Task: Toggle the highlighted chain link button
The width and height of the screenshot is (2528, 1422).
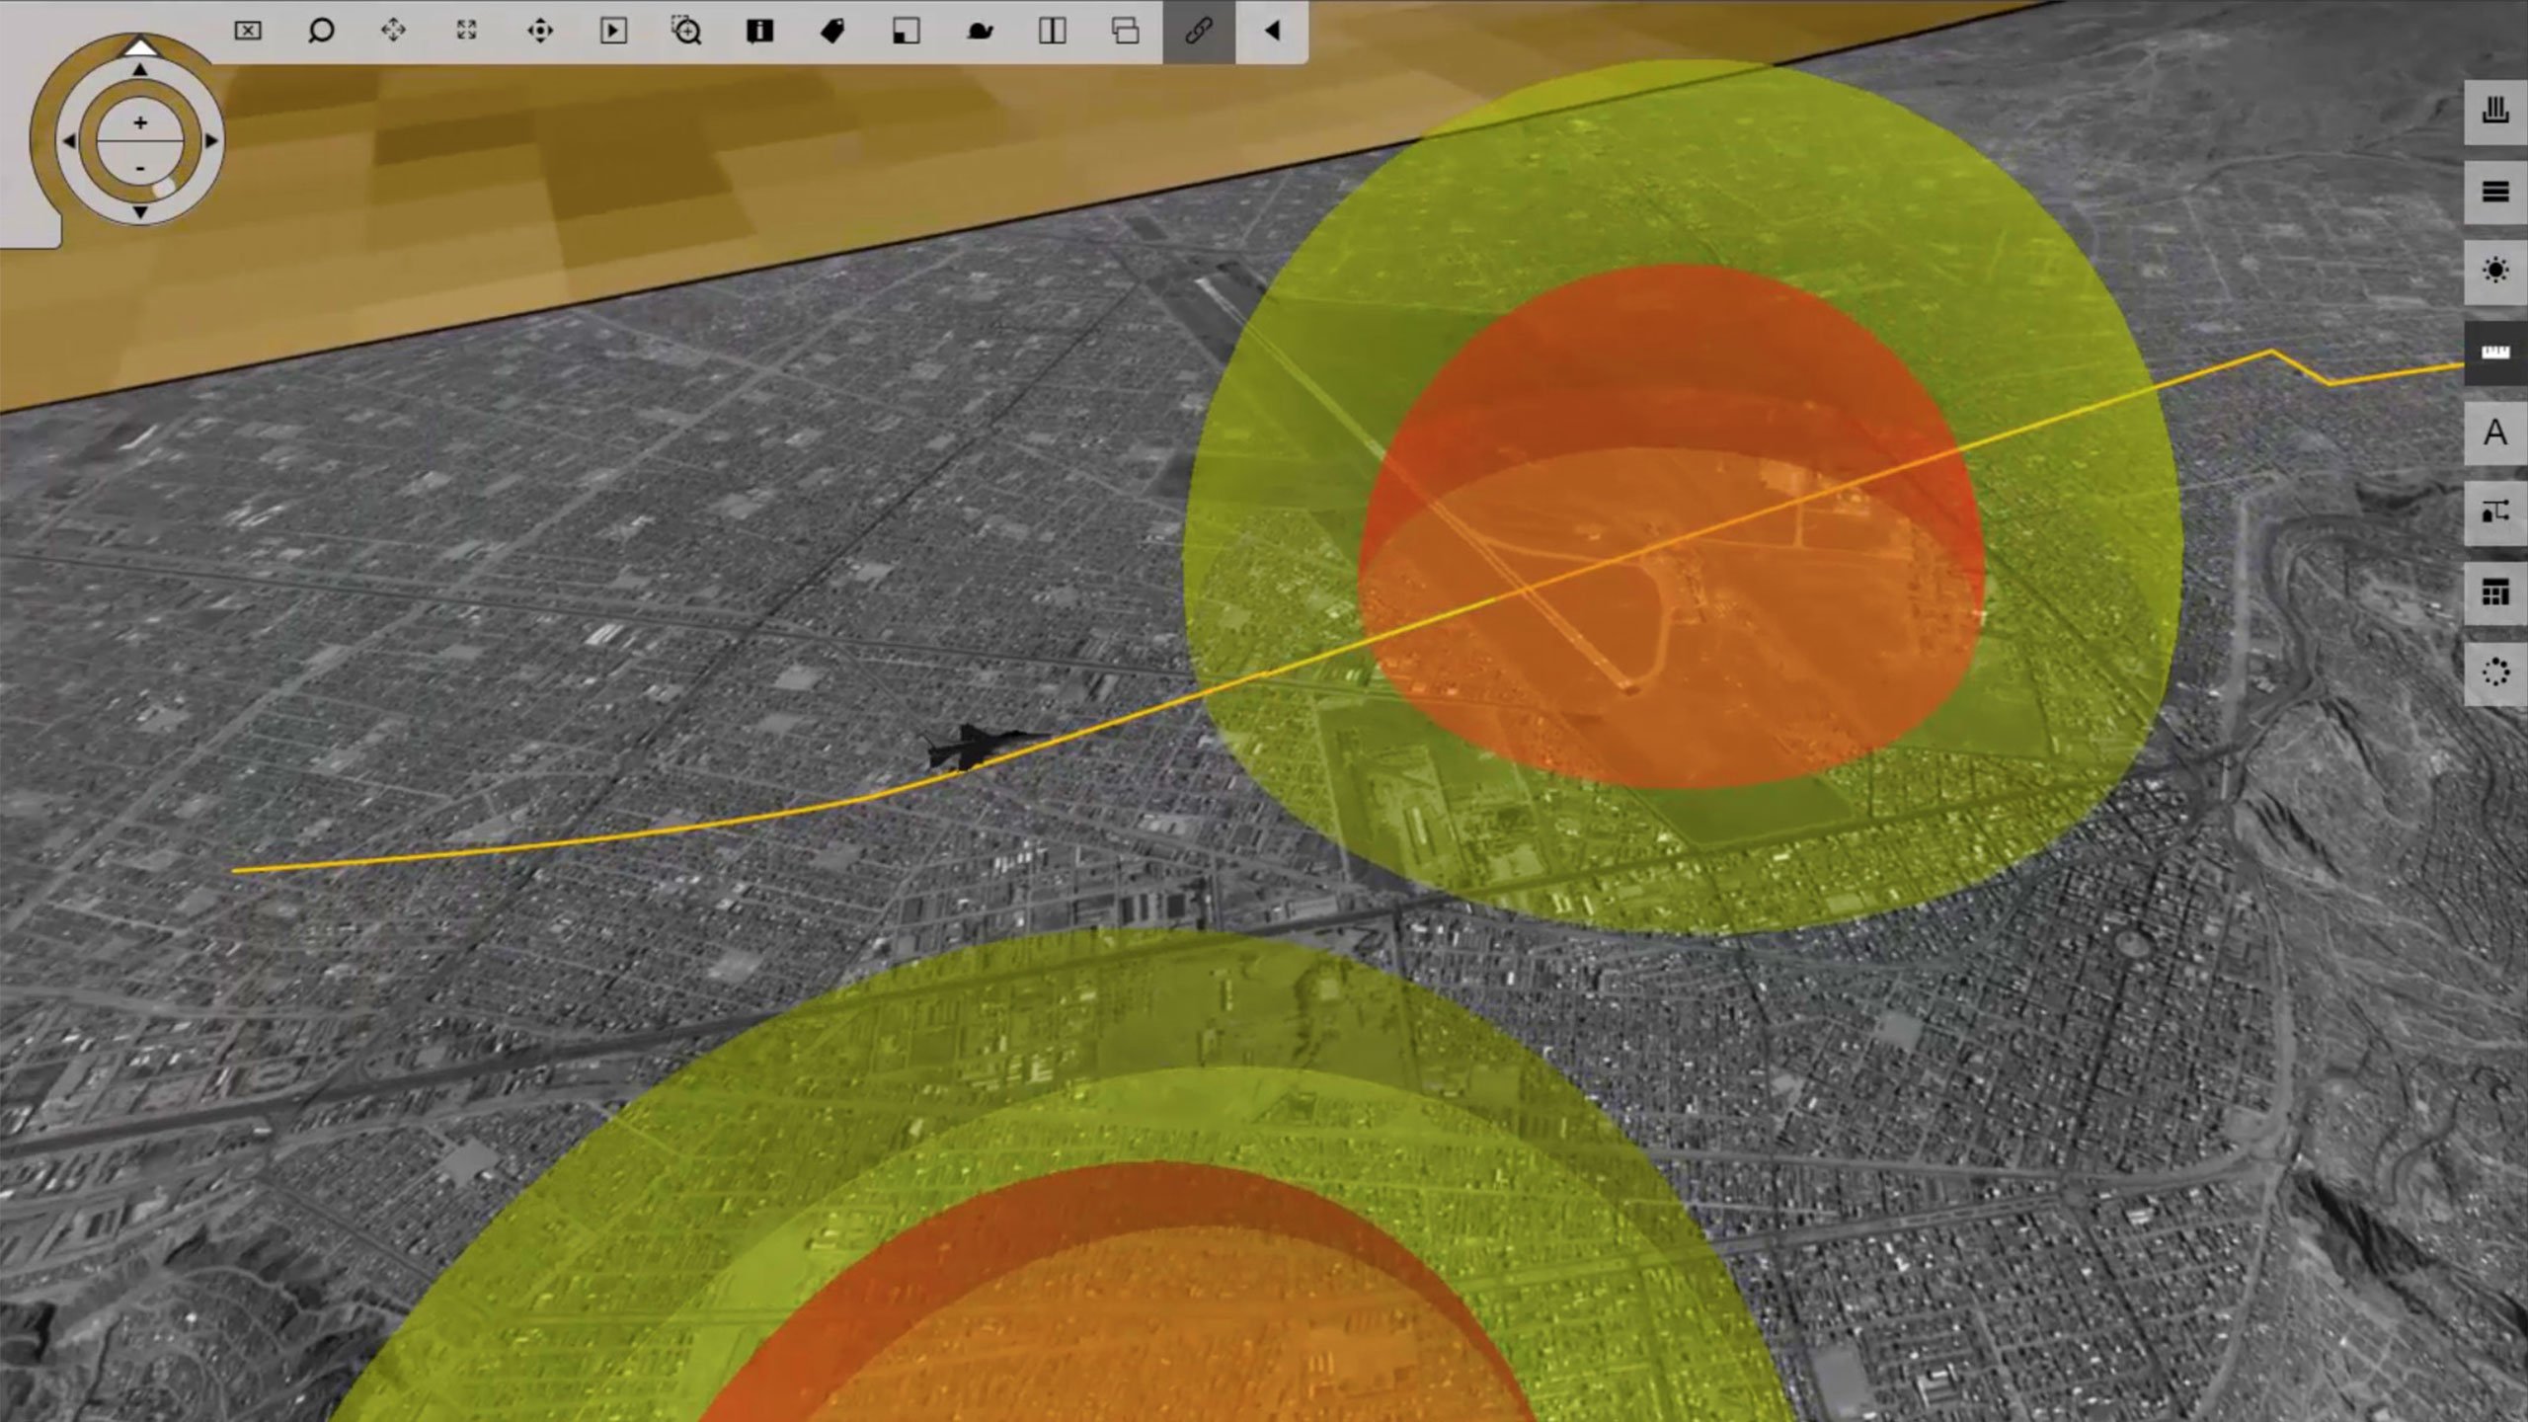Action: 1199,31
